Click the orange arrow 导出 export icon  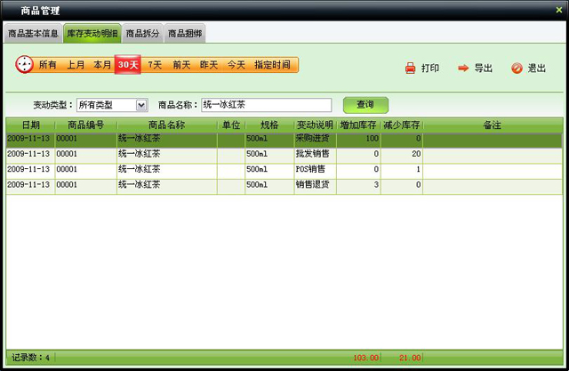point(462,69)
